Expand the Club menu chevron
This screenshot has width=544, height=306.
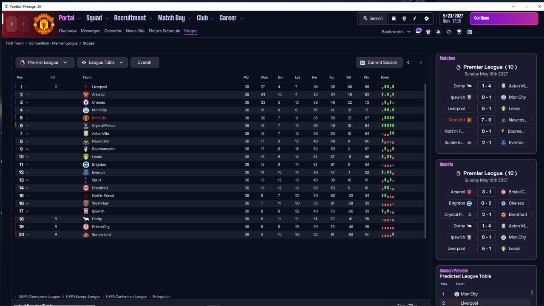212,18
